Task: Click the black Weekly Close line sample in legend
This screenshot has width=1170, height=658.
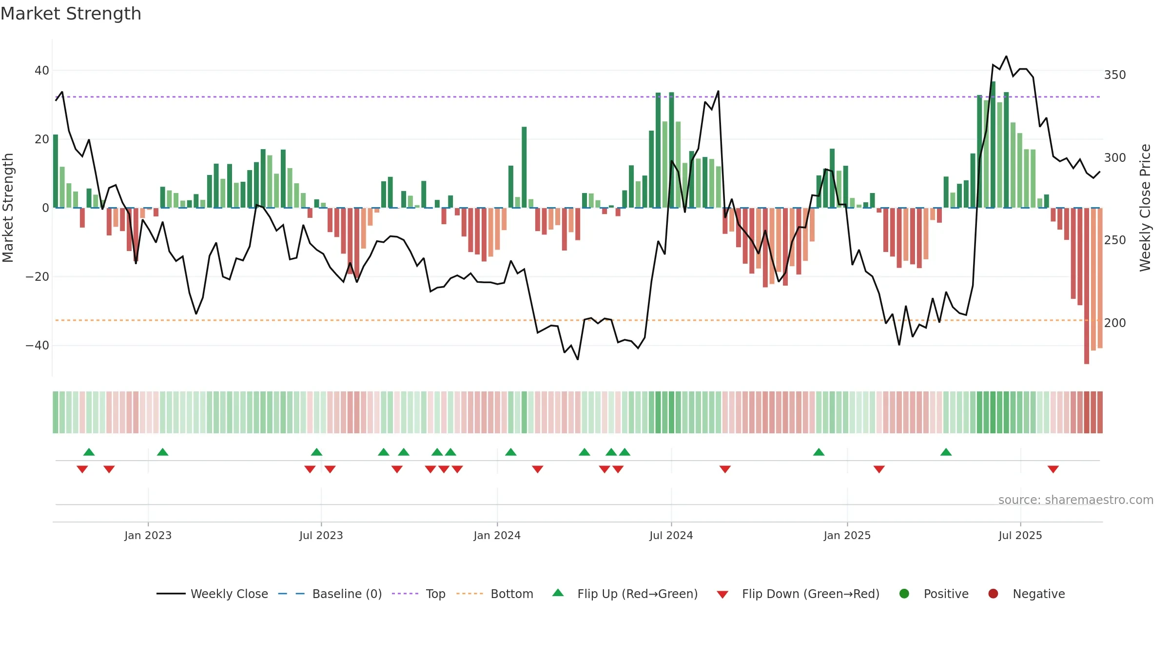Action: click(171, 594)
